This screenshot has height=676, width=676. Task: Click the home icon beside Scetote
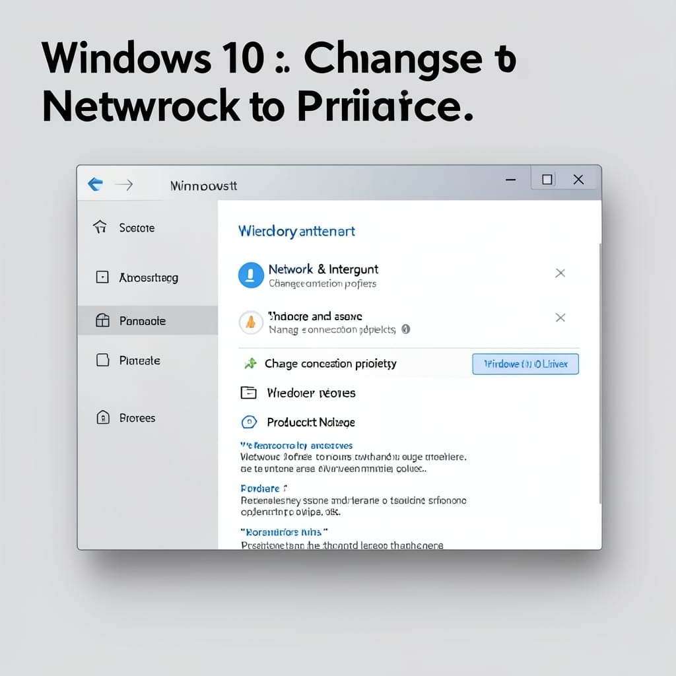(100, 226)
